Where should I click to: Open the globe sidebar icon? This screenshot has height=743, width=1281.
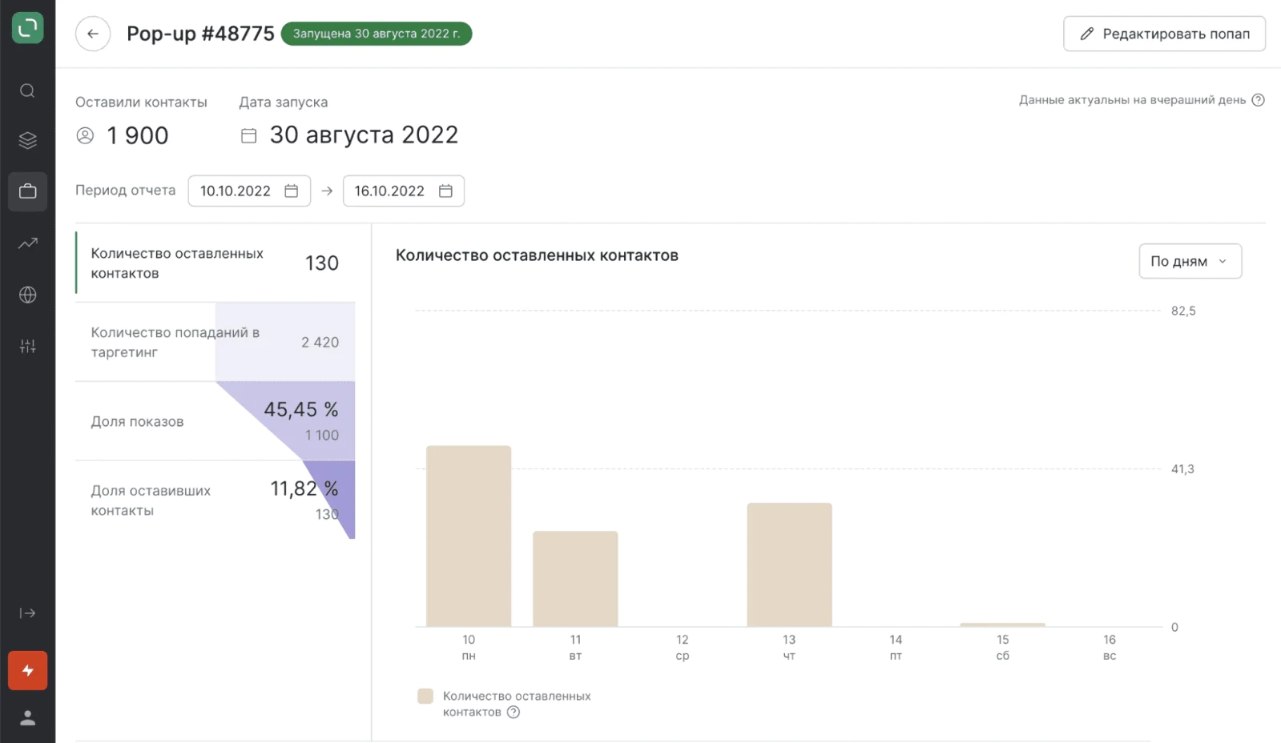click(x=27, y=295)
